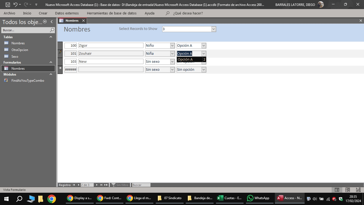Open the Customize Quick Access Toolbar arrow
The image size is (364, 205).
point(36,5)
